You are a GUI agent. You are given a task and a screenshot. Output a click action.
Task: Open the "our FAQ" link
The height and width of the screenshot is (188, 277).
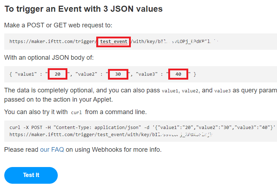(52, 150)
